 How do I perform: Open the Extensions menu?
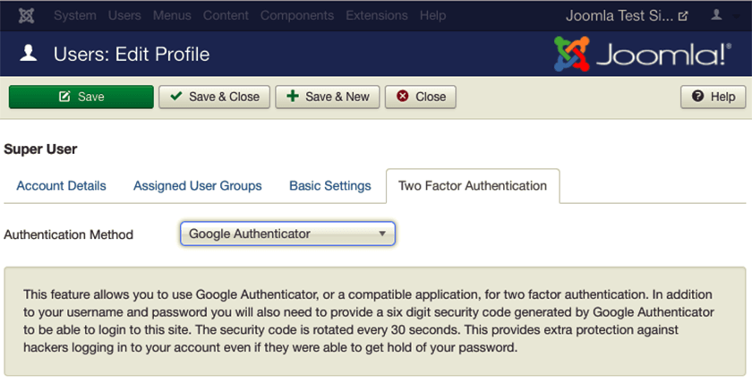[x=377, y=15]
